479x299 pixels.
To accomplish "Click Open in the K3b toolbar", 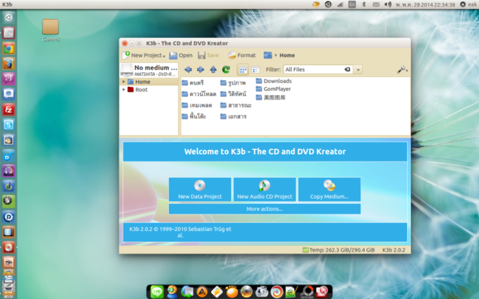I will pos(181,55).
